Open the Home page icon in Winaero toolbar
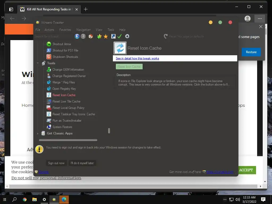 click(91, 36)
